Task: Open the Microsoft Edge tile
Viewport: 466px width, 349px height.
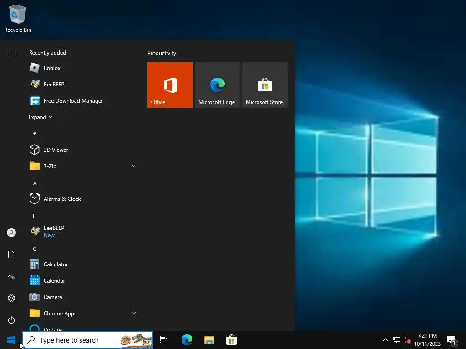Action: [x=217, y=85]
